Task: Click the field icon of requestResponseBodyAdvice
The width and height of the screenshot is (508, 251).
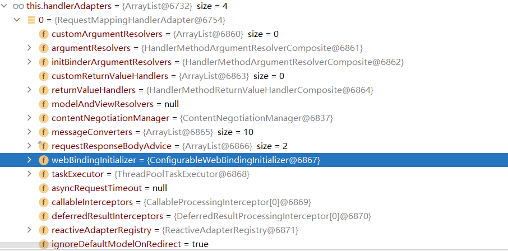Action: click(43, 146)
